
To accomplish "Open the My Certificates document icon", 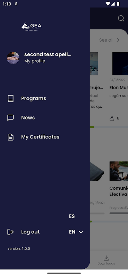I will coord(10,137).
